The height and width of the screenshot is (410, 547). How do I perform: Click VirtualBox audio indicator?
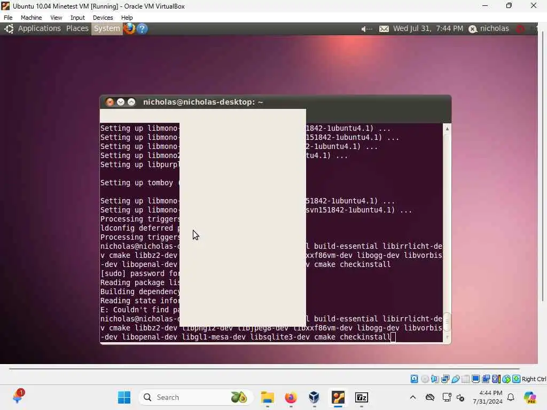click(x=435, y=379)
